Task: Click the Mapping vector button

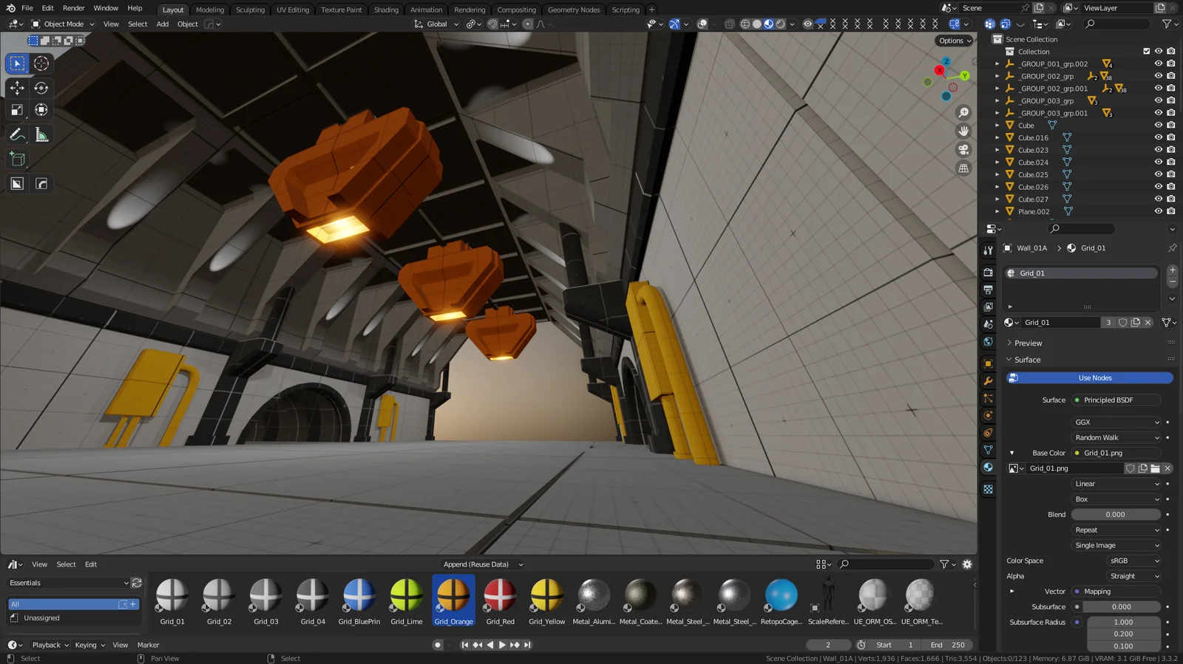Action: (x=1116, y=592)
